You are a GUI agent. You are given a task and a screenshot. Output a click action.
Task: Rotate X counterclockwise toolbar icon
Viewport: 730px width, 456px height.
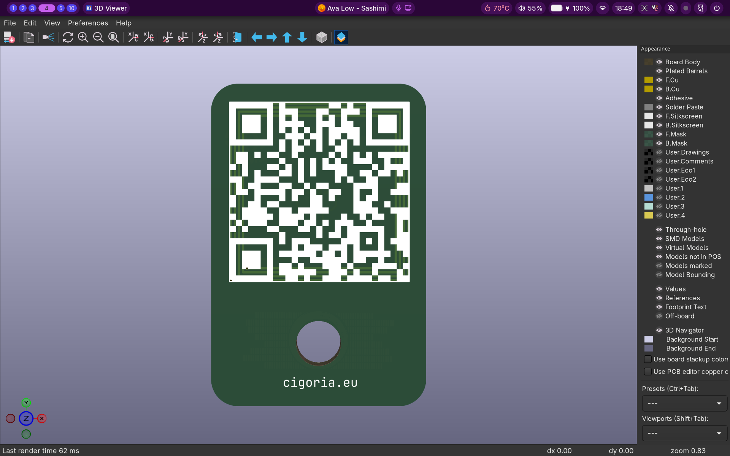[148, 37]
